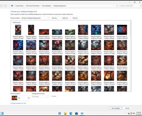Select wallpaper Dragons_017.png

[109, 45]
